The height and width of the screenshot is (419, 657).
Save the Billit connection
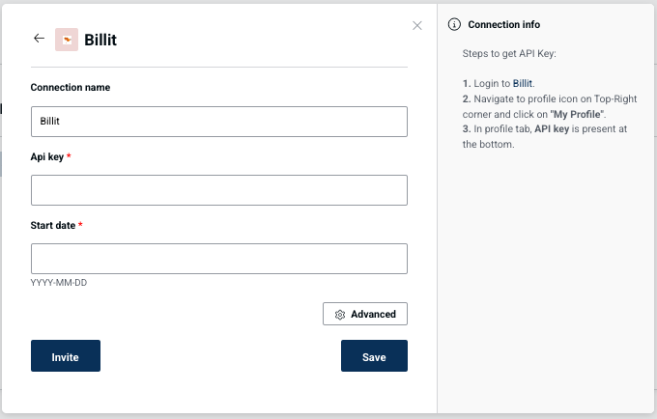(x=374, y=356)
